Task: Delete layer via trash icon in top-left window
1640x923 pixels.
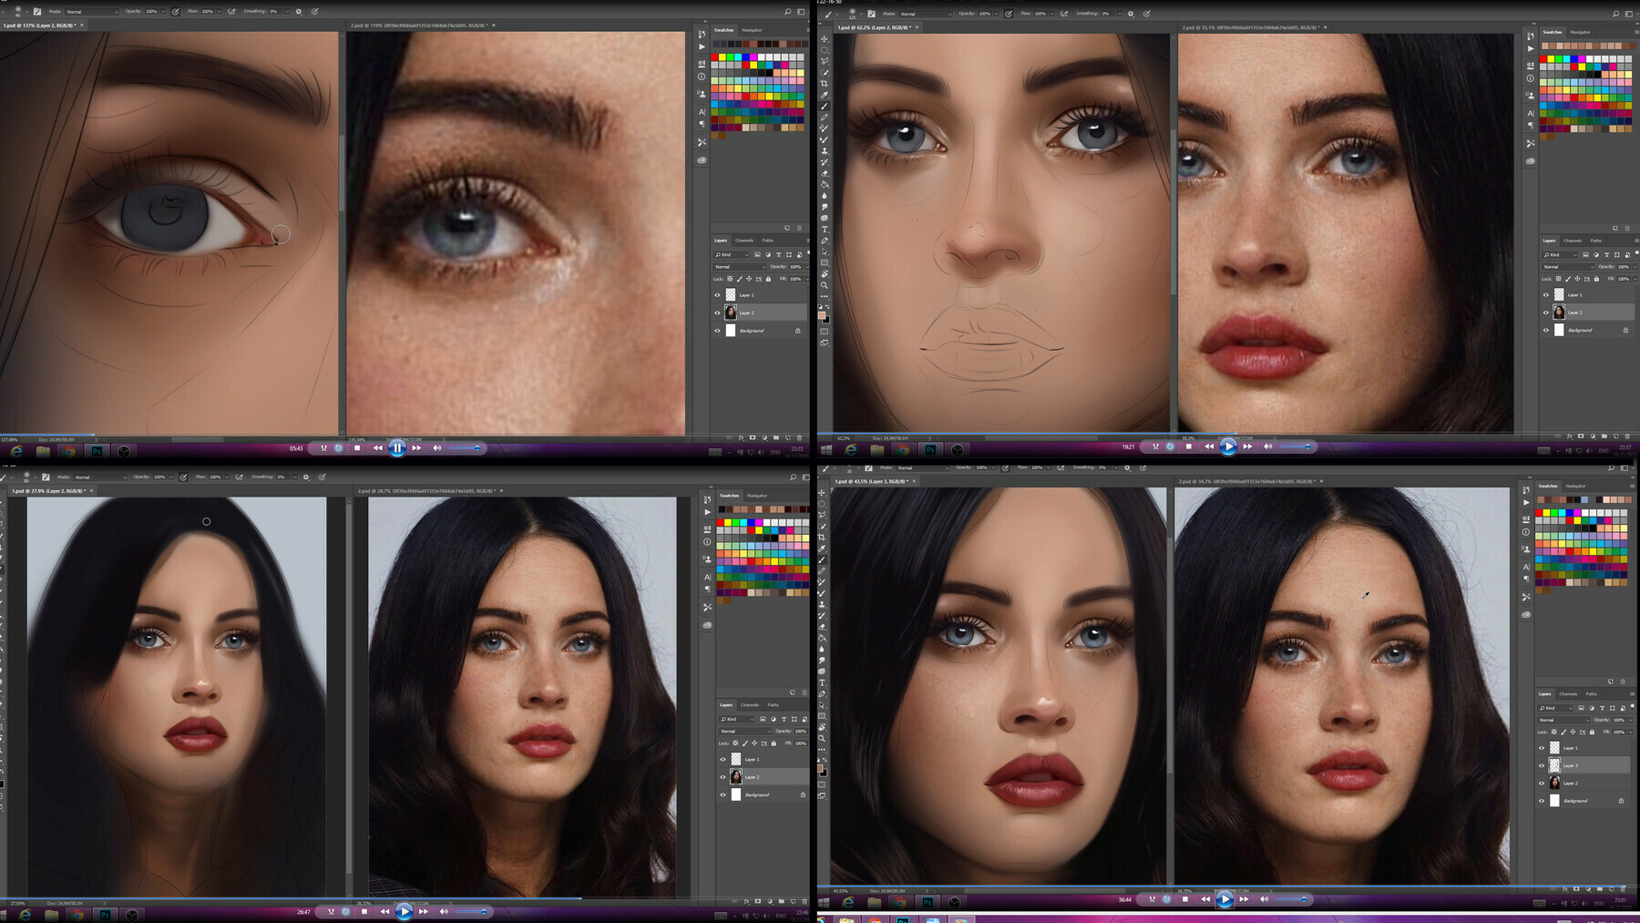Action: point(800,438)
